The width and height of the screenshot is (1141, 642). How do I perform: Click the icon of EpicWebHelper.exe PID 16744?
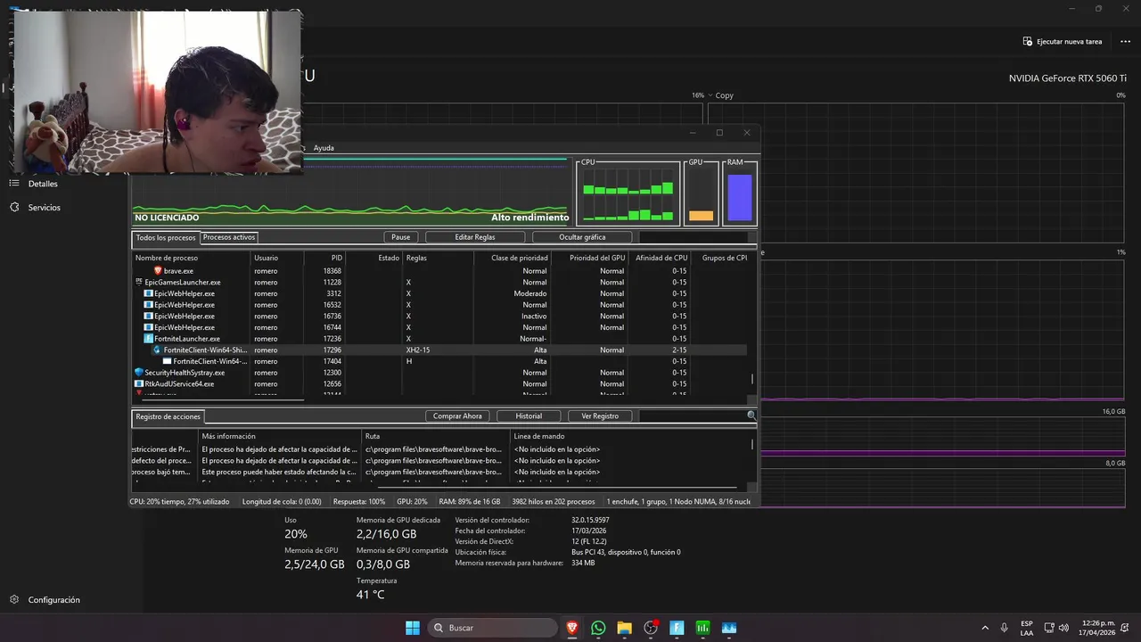(148, 327)
